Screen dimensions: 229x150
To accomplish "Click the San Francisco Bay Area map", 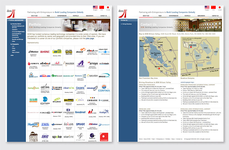I will 158,57.
